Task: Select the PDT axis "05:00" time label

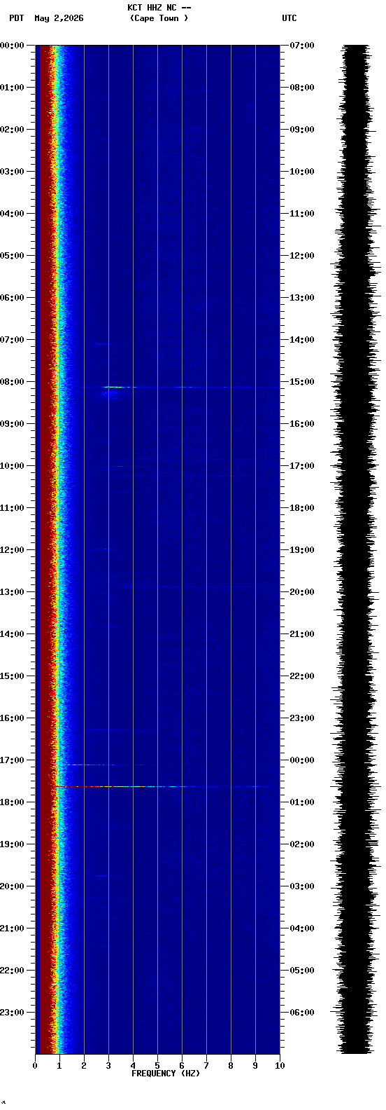Action: pos(12,256)
